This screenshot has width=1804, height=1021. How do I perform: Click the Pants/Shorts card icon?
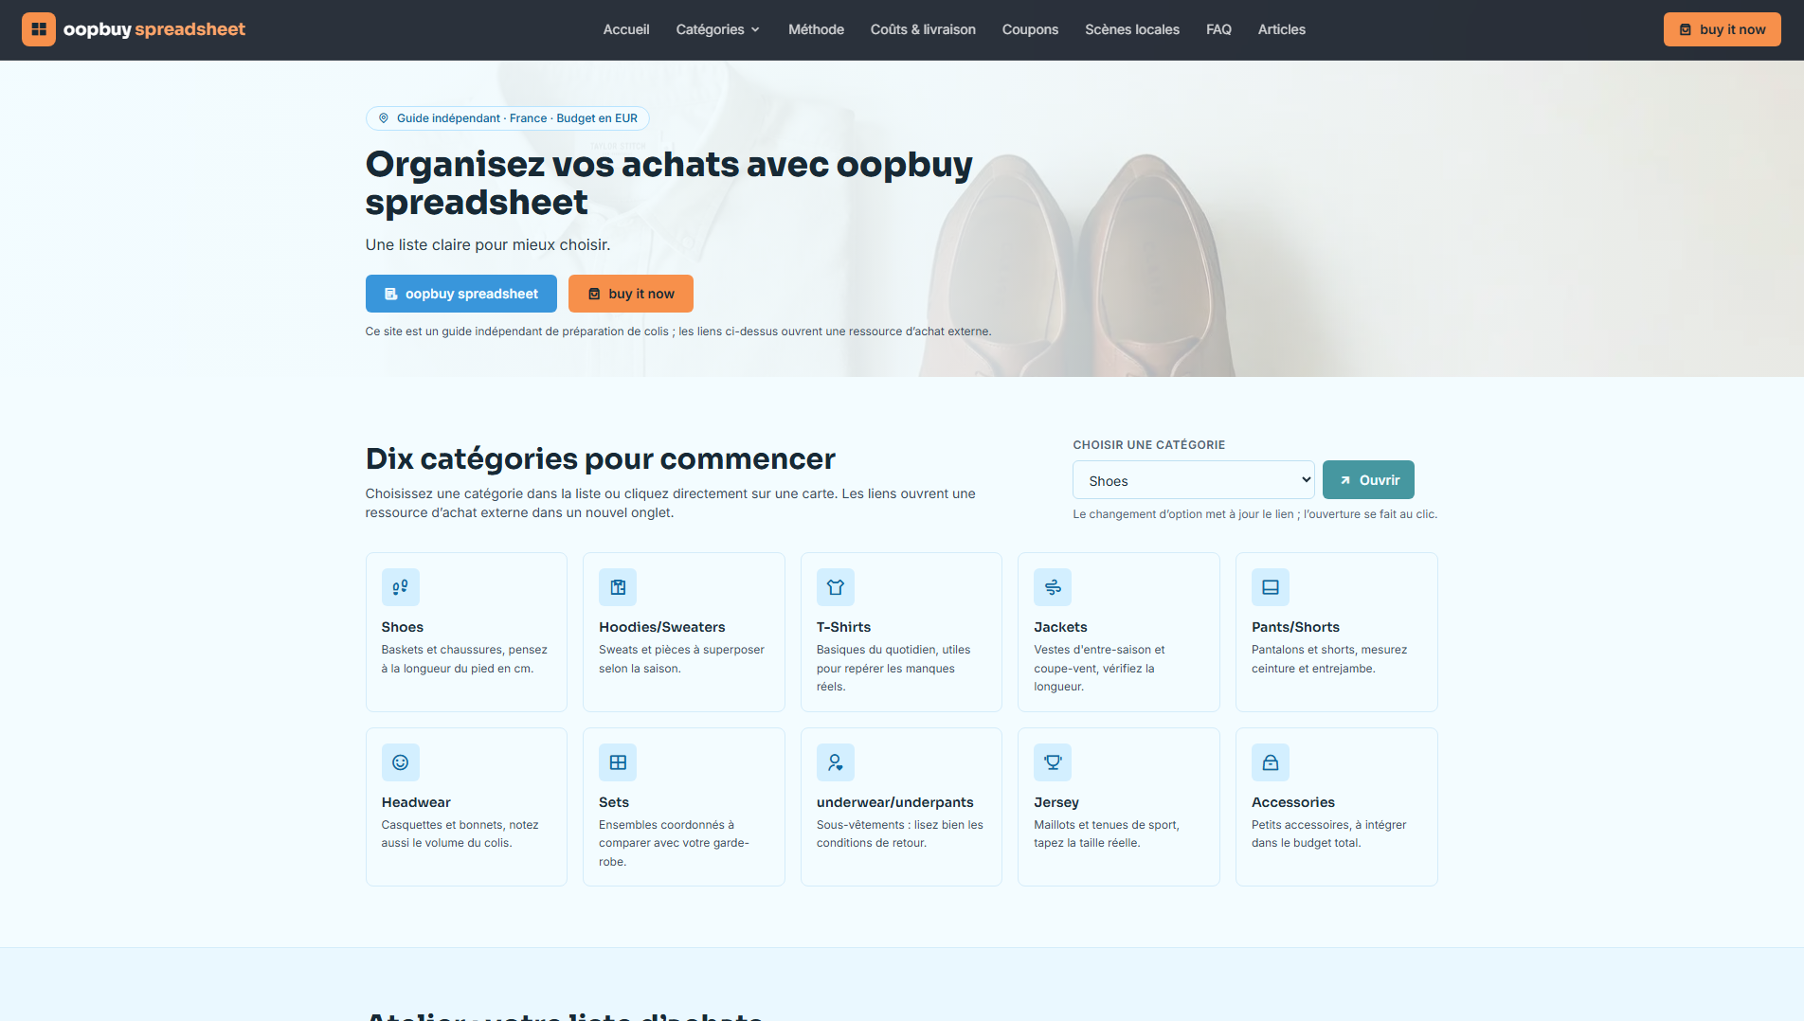(1271, 587)
